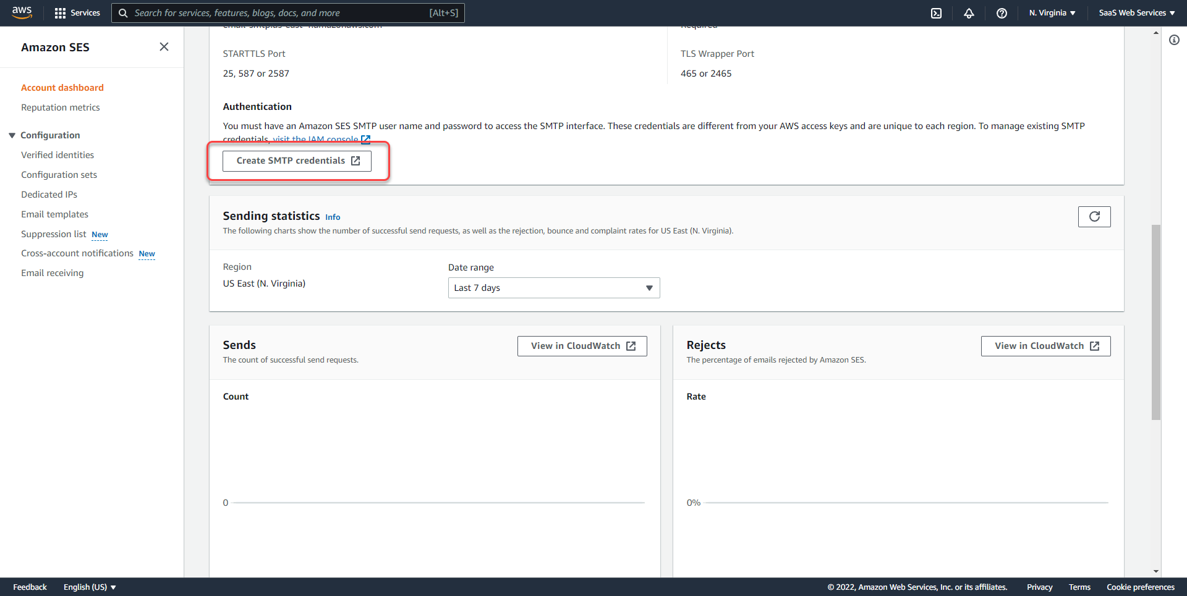Collapse the Configuration section in sidebar
The width and height of the screenshot is (1187, 596).
point(12,135)
